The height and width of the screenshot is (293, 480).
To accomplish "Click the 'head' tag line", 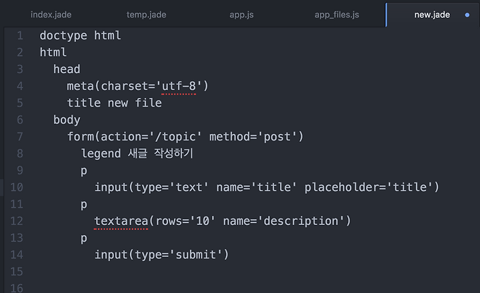I will pos(67,69).
